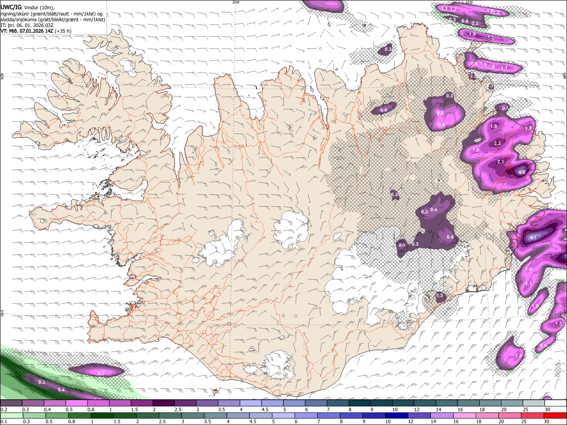
Task: Pick dark green rain legend swatch labeled 1
Action: pos(102,416)
